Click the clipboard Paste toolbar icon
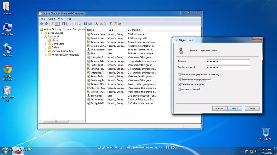This screenshot has height=155, width=277. (63, 24)
